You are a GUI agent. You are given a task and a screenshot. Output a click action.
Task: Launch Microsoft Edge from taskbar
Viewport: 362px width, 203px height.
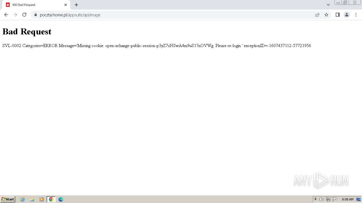(x=61, y=199)
